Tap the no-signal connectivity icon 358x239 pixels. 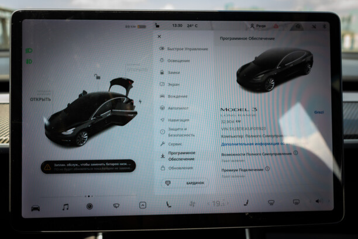[314, 27]
